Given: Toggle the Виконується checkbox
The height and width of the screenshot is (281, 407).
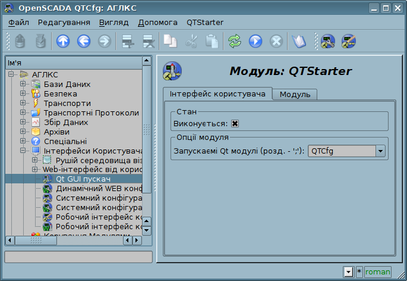Looking at the screenshot, I should pos(235,123).
